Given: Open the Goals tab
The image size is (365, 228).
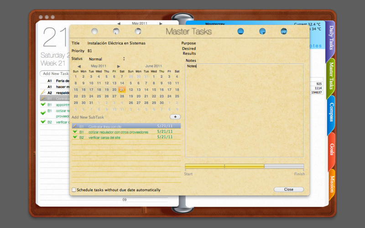Looking at the screenshot, I should coord(331,150).
